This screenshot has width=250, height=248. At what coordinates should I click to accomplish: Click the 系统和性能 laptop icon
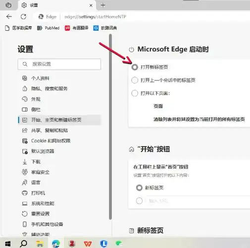point(25,203)
